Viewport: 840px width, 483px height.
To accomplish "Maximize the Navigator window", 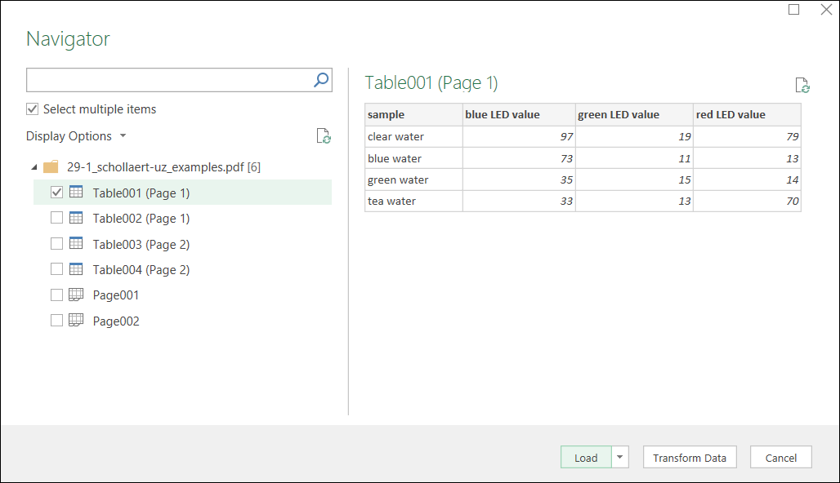I will pos(794,10).
